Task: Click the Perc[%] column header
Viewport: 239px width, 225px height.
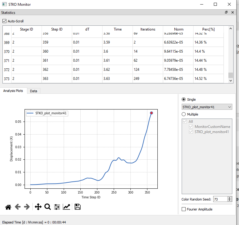Action: 208,29
